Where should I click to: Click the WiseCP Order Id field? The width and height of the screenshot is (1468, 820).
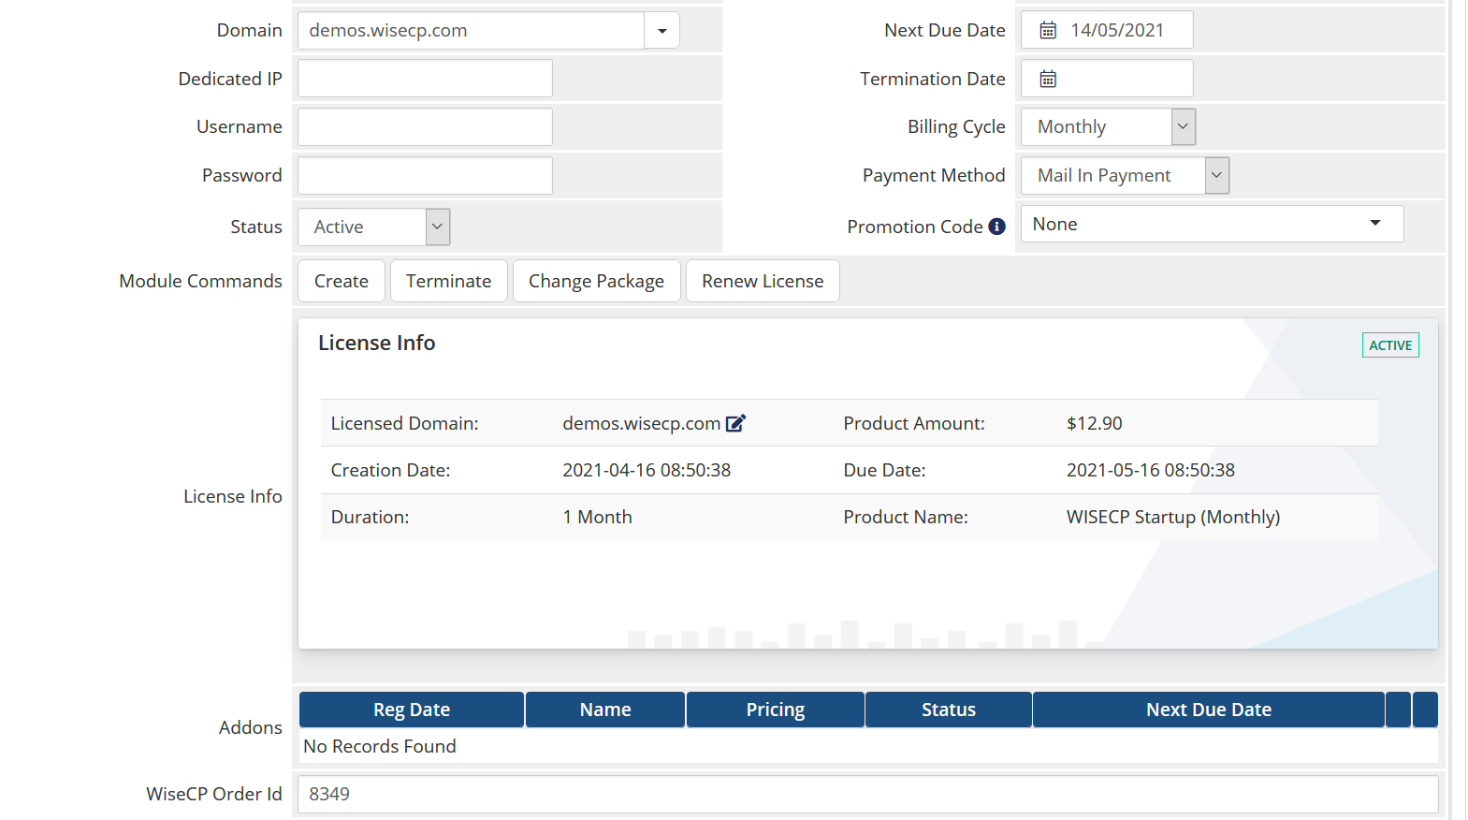[867, 794]
